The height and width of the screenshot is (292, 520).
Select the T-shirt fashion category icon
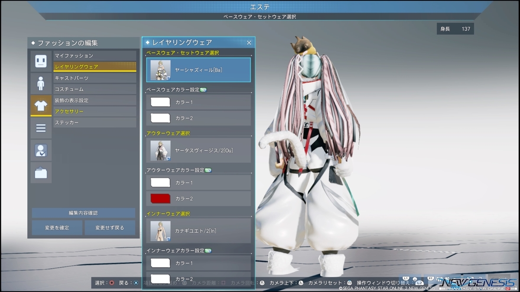[41, 106]
